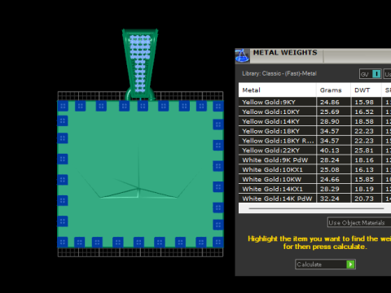Image resolution: width=391 pixels, height=293 pixels.
Task: Click the green arrow on Calculate
Action: point(350,265)
